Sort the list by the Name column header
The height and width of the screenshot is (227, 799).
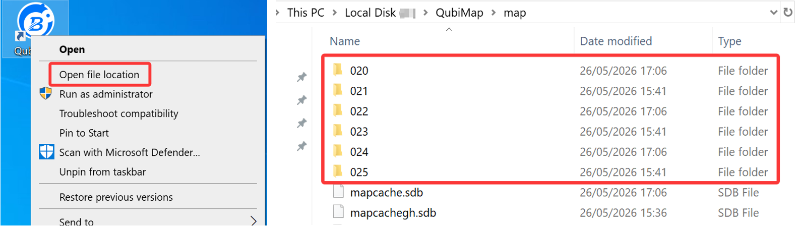pyautogui.click(x=345, y=41)
